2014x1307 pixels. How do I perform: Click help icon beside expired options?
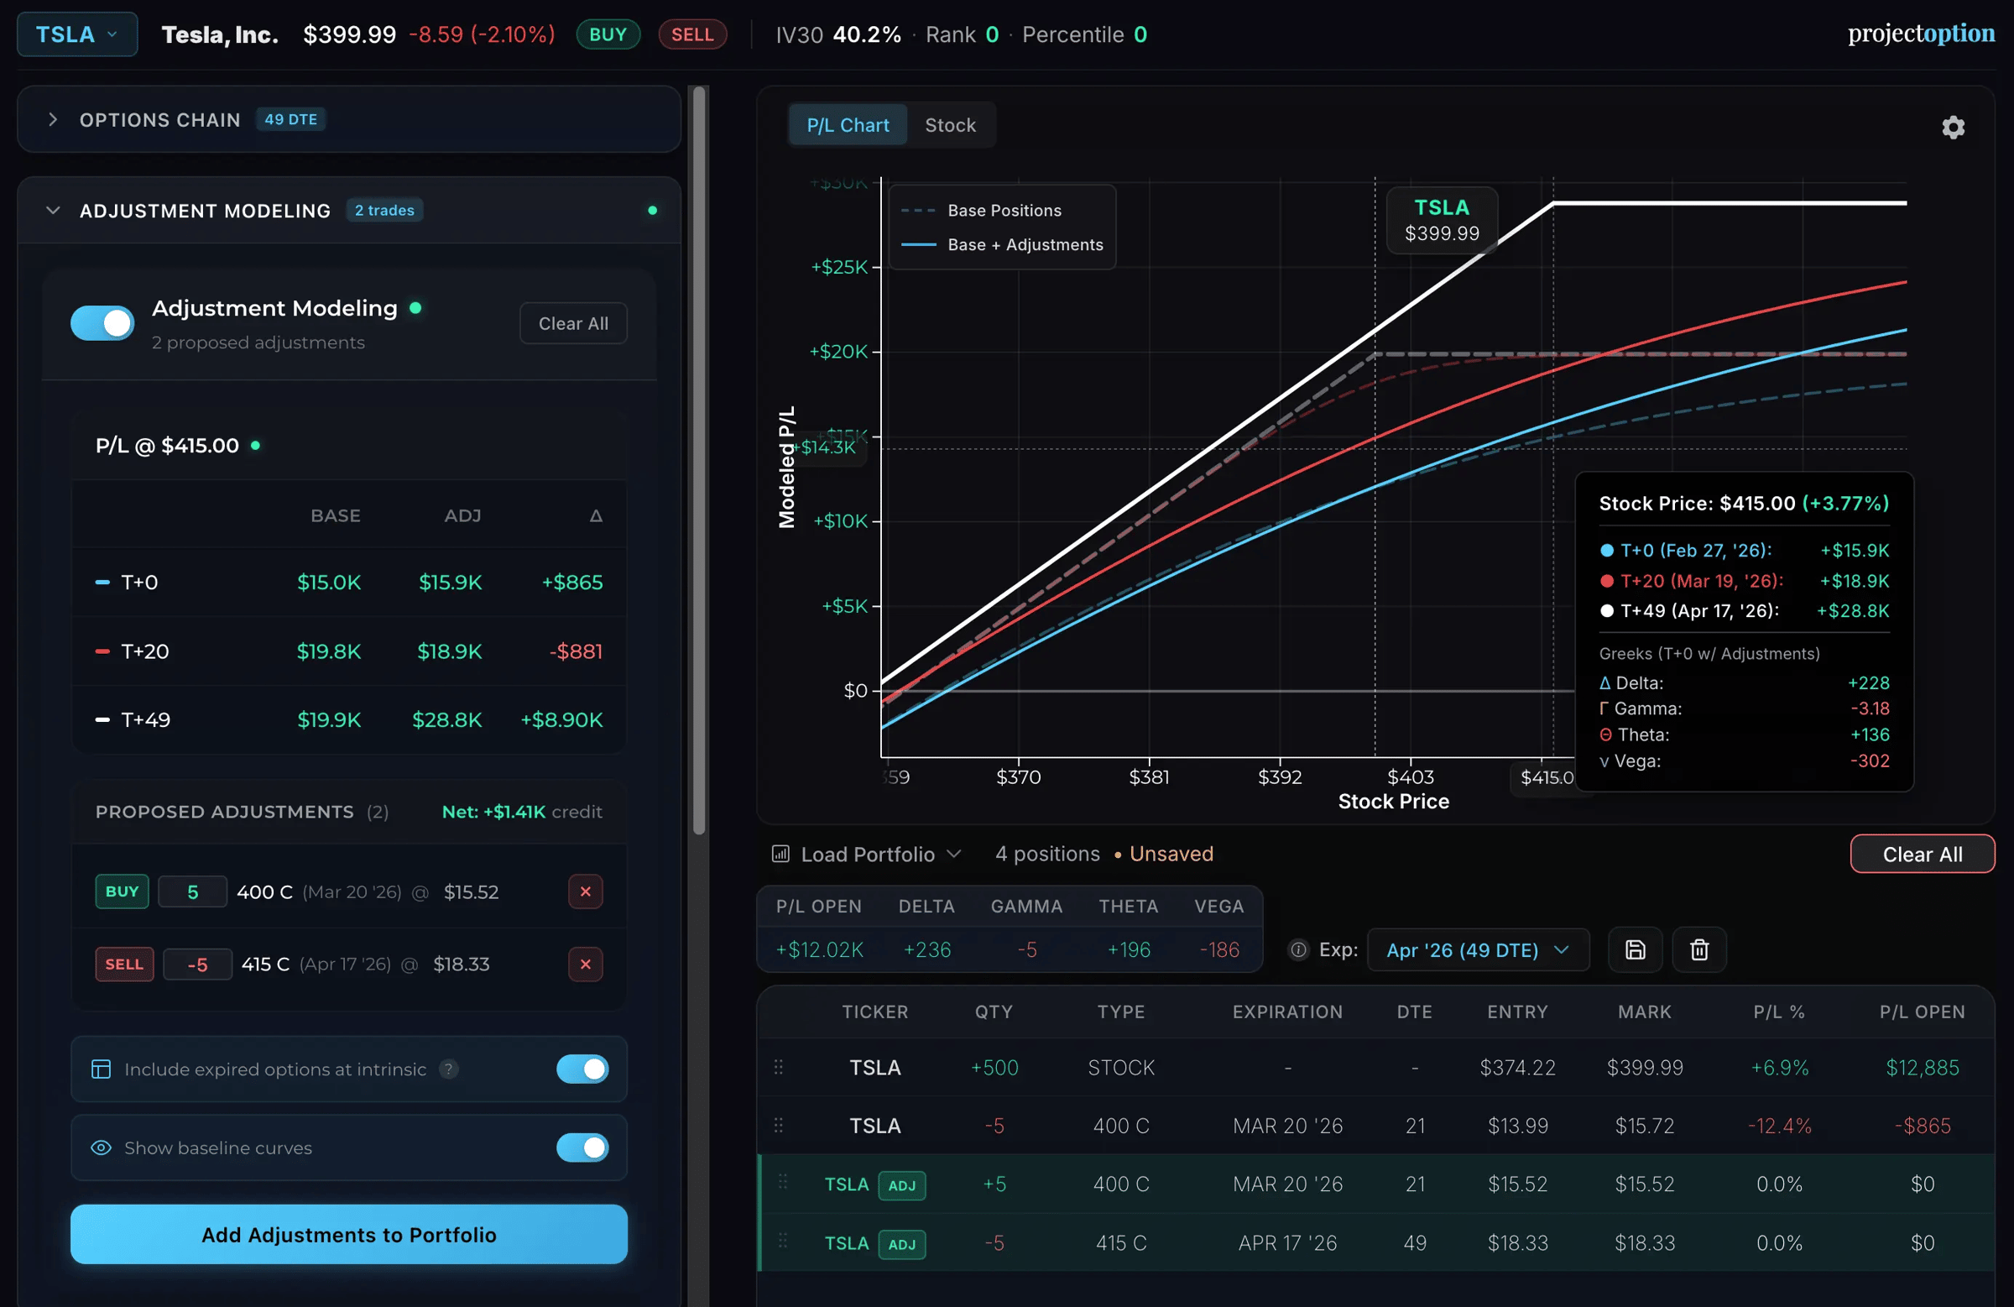(x=449, y=1069)
